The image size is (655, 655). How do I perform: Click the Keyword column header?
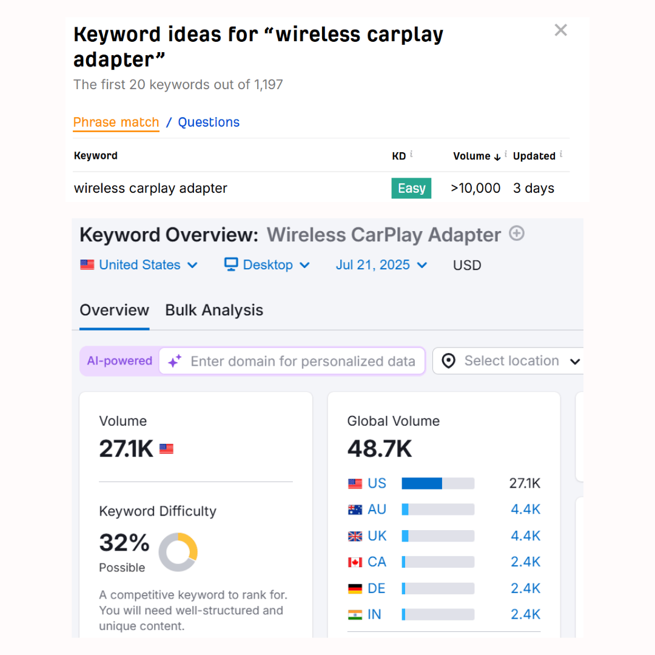(x=96, y=156)
